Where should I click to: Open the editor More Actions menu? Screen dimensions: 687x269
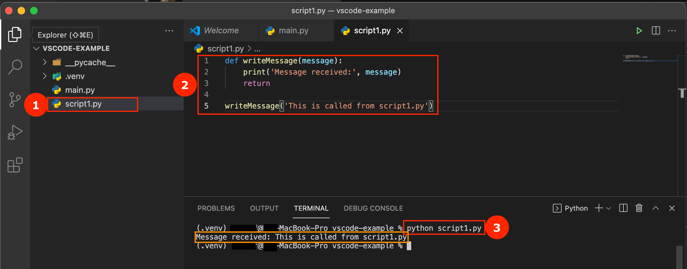672,31
